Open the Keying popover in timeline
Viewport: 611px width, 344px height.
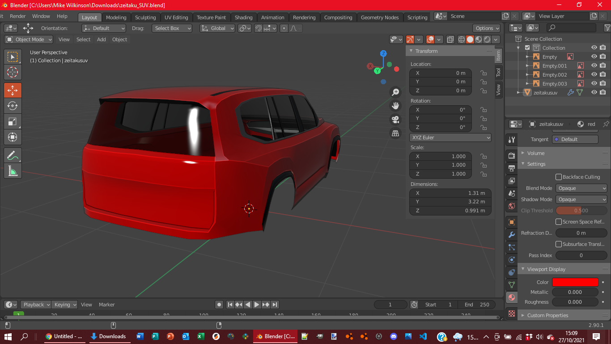[64, 305]
